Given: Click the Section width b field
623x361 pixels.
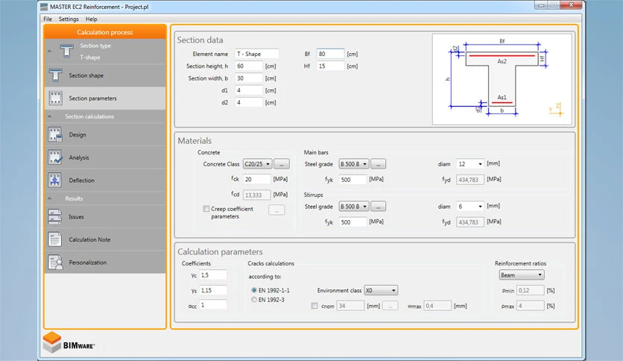Looking at the screenshot, I should (249, 78).
